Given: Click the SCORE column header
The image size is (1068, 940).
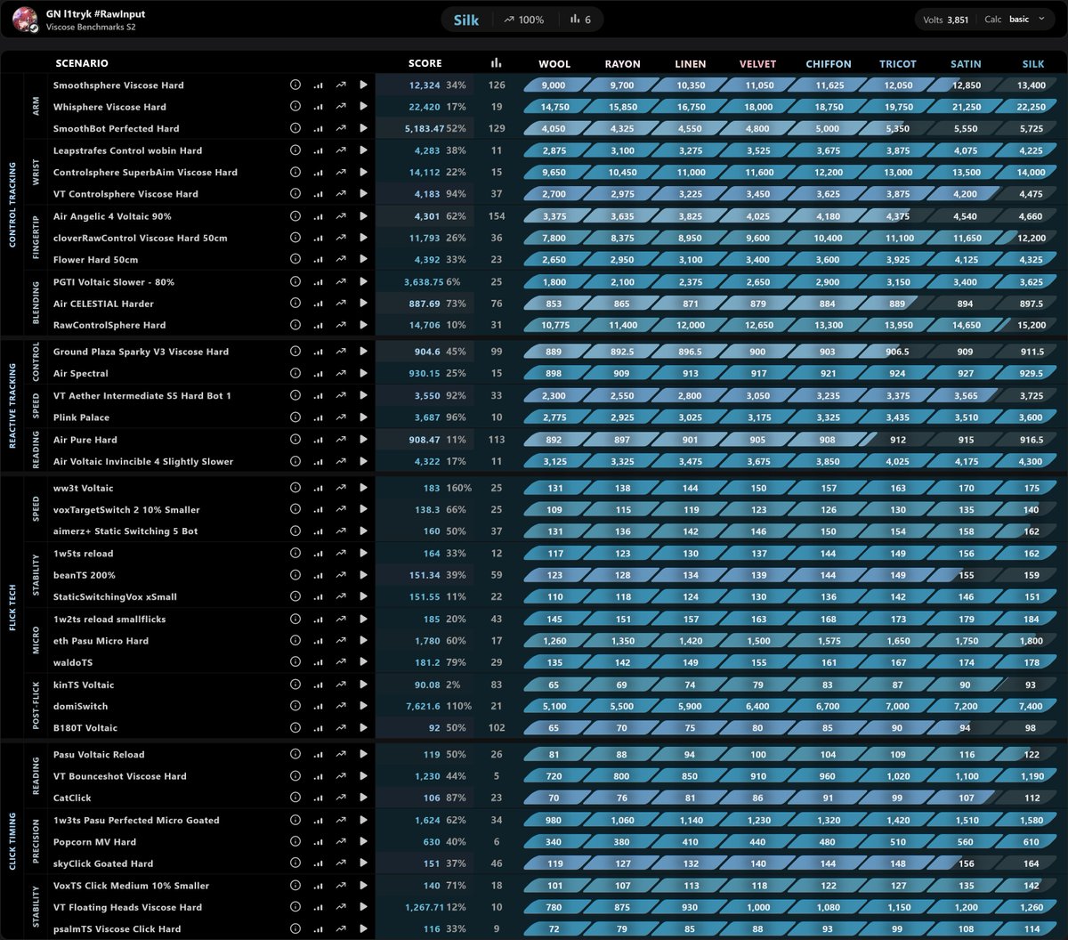Looking at the screenshot, I should [425, 63].
